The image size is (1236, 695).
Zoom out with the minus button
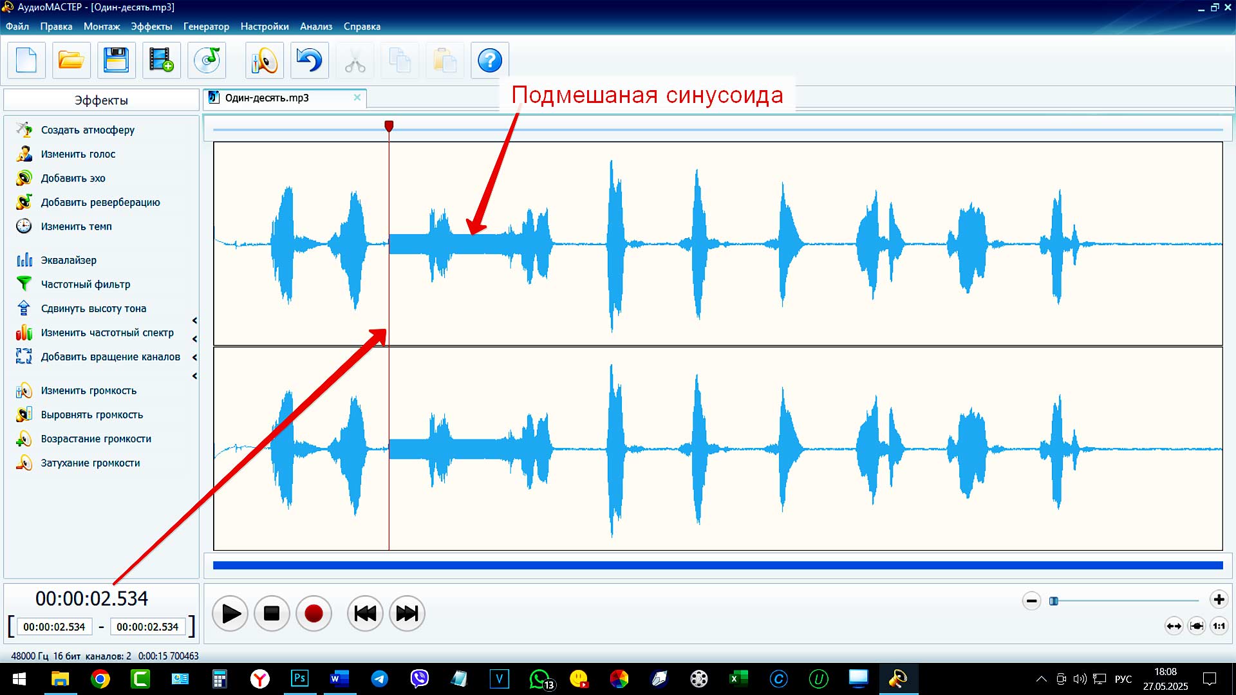pos(1031,601)
